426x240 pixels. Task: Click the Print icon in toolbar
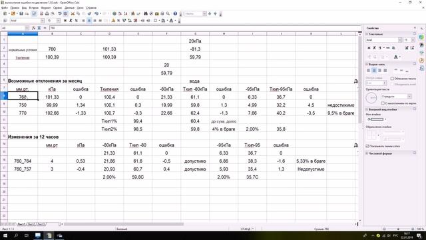(47, 13)
